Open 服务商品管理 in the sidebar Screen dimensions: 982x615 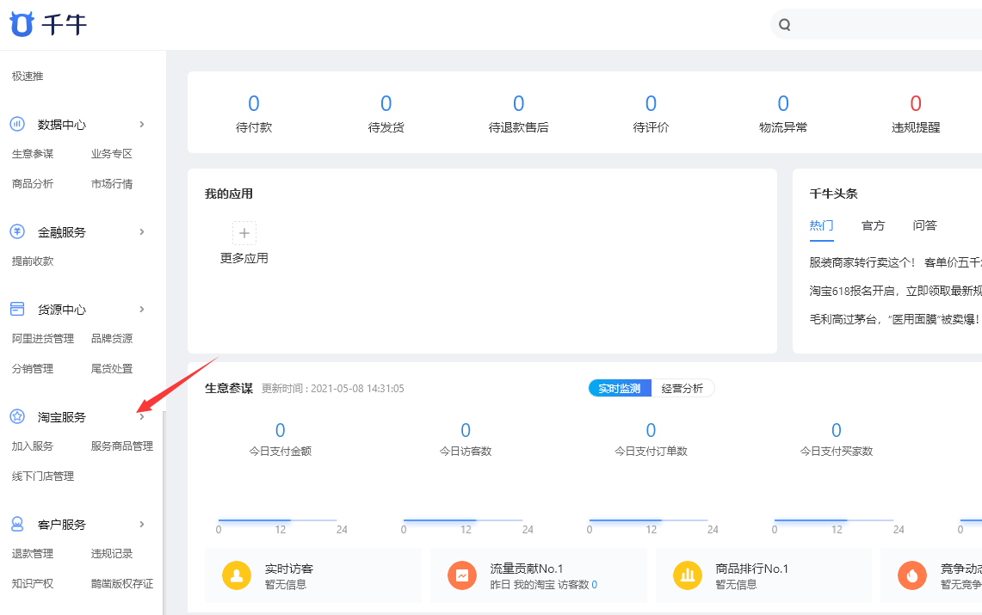122,446
